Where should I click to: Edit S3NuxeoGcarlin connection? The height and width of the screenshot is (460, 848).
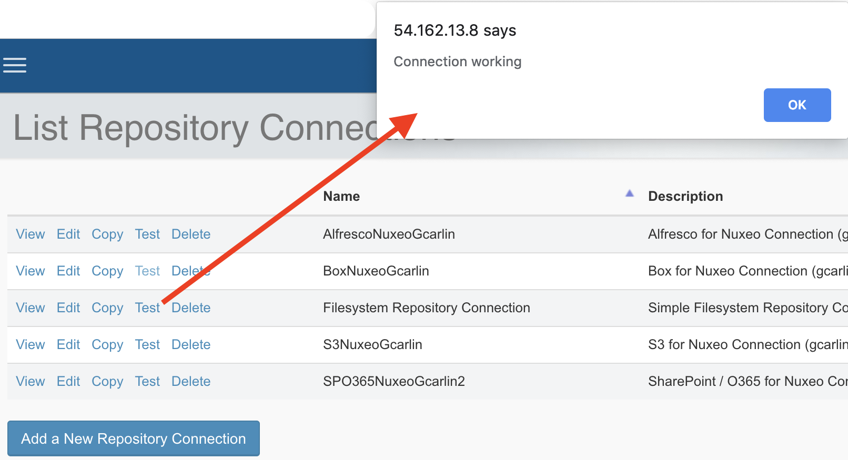tap(68, 344)
